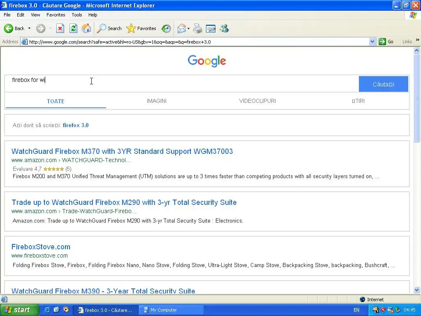Open Trade up to WatchGuard Firebox M290 link
Image resolution: width=421 pixels, height=316 pixels.
coord(124,202)
